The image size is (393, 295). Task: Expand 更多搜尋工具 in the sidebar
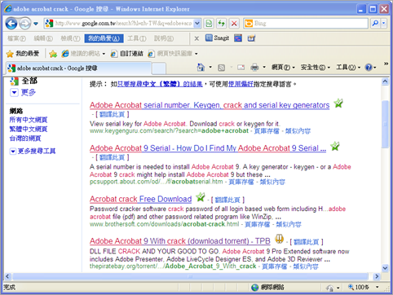pos(33,151)
